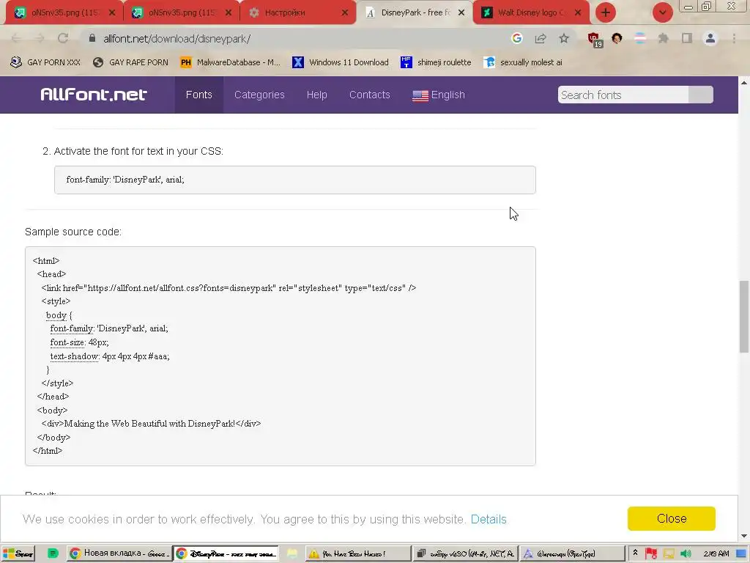Click 'Sample source code:' heading
Image resolution: width=750 pixels, height=563 pixels.
tap(73, 232)
